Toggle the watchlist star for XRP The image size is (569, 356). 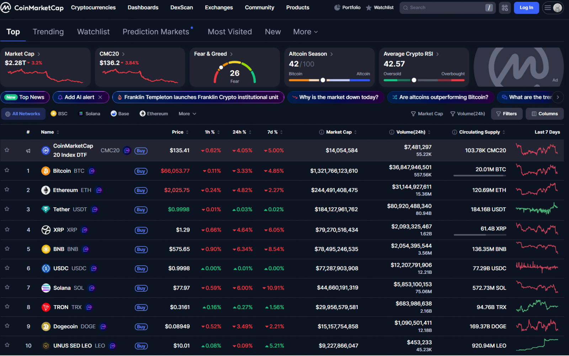pyautogui.click(x=7, y=230)
